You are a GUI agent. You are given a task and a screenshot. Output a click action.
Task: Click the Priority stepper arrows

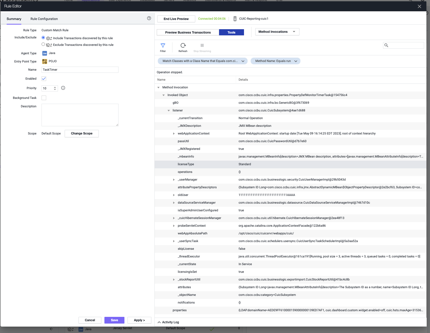coord(55,88)
